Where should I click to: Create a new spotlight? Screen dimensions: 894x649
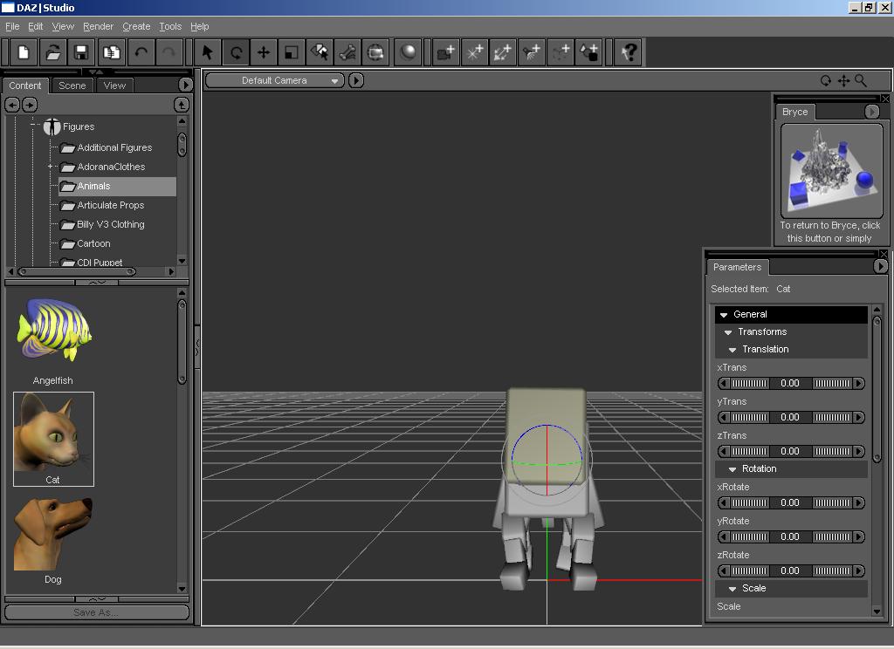[x=532, y=52]
